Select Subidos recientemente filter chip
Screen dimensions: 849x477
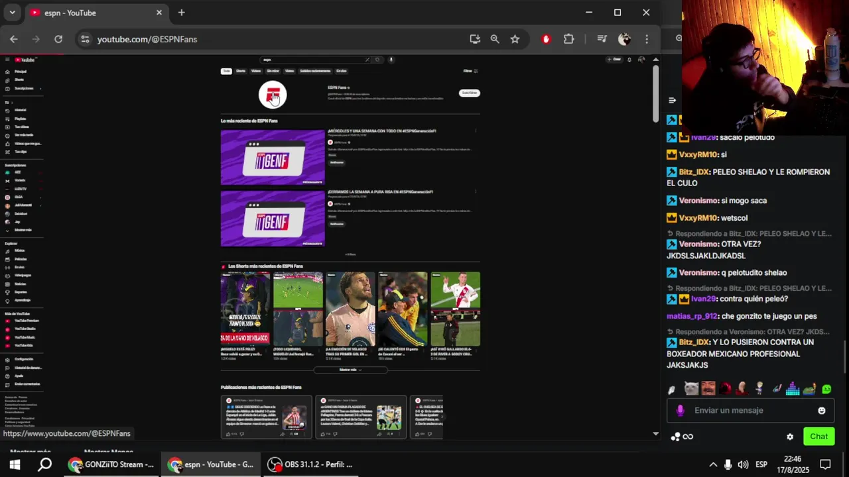coord(315,71)
